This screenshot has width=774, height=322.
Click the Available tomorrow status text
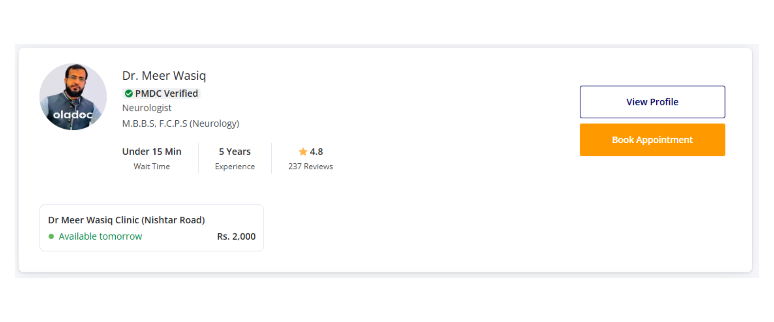tap(100, 237)
